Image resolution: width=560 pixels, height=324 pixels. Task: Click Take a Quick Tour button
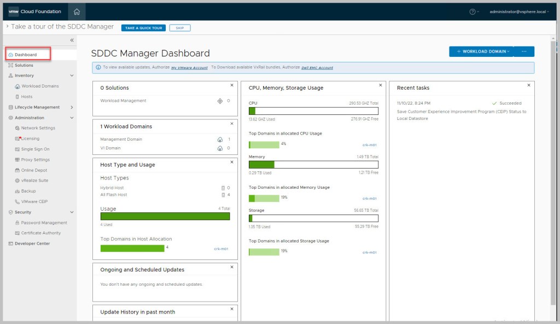pyautogui.click(x=143, y=28)
